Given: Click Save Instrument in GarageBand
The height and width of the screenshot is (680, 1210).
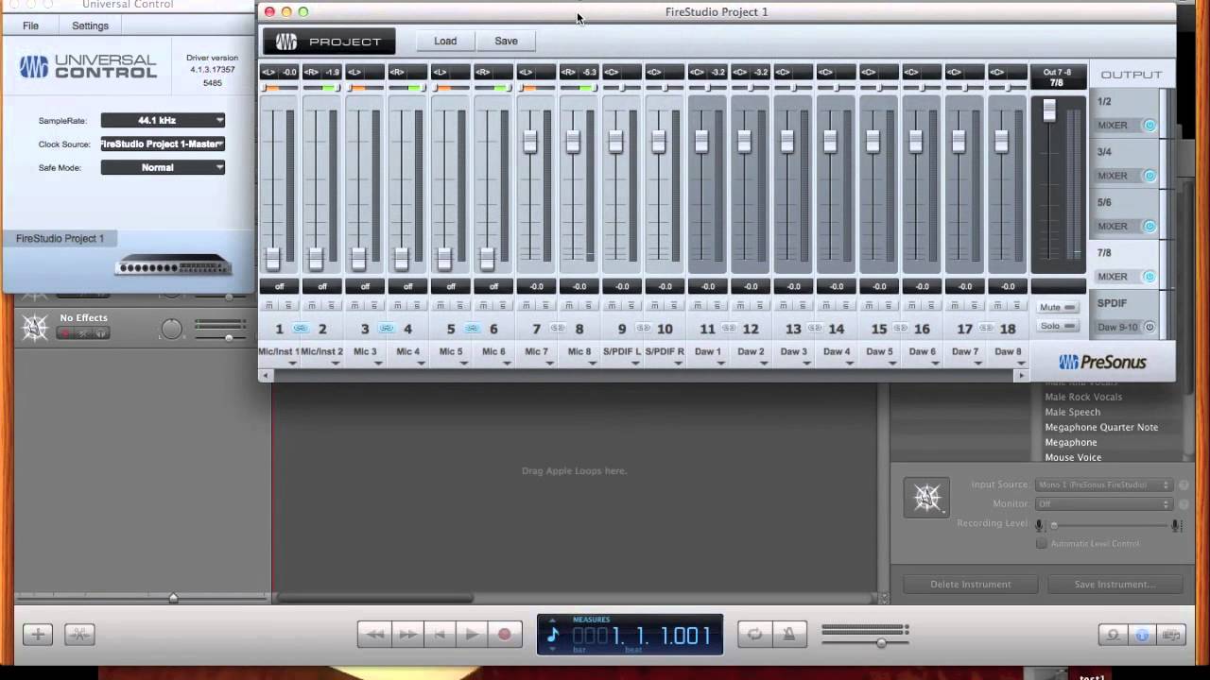Looking at the screenshot, I should click(1115, 584).
